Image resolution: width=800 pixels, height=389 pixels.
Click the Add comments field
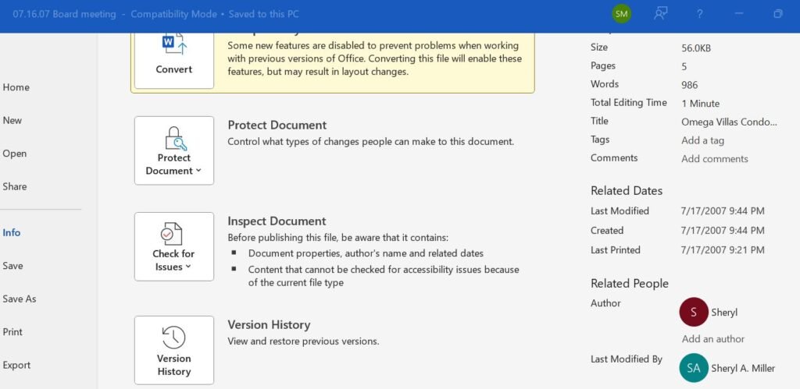tap(714, 159)
